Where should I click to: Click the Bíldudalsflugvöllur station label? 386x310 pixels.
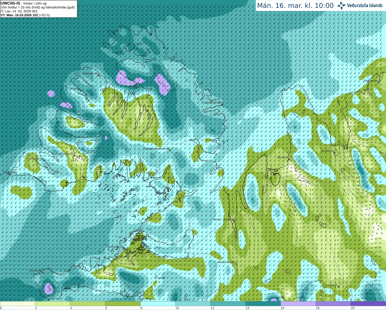pos(63,153)
